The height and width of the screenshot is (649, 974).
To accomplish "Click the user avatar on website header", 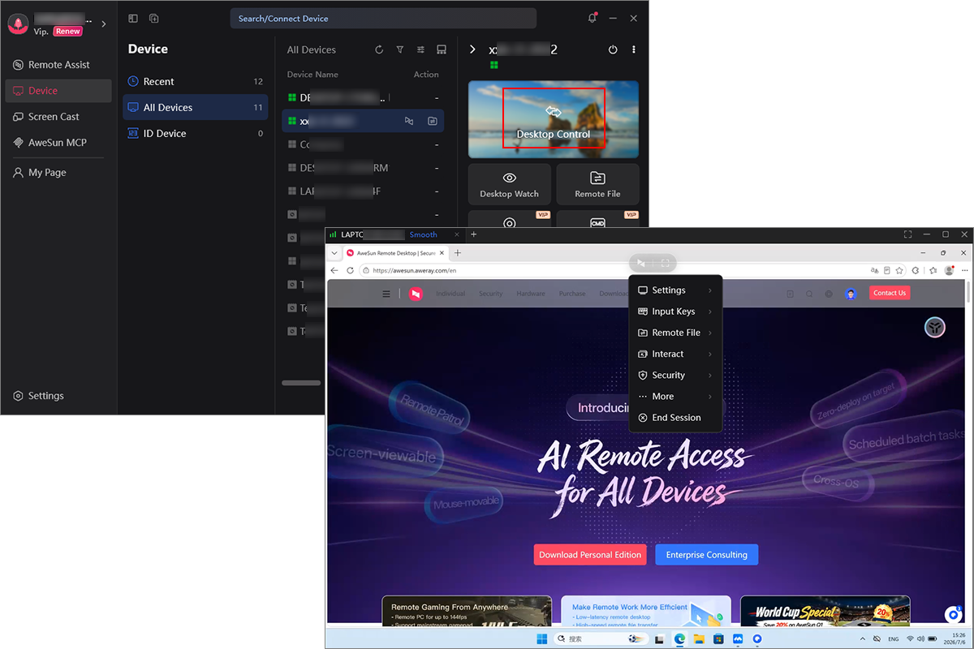I will pos(851,294).
